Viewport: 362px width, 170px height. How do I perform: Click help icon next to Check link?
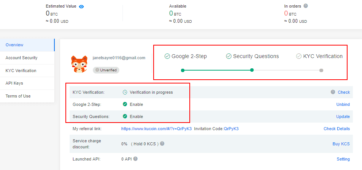click(333, 92)
